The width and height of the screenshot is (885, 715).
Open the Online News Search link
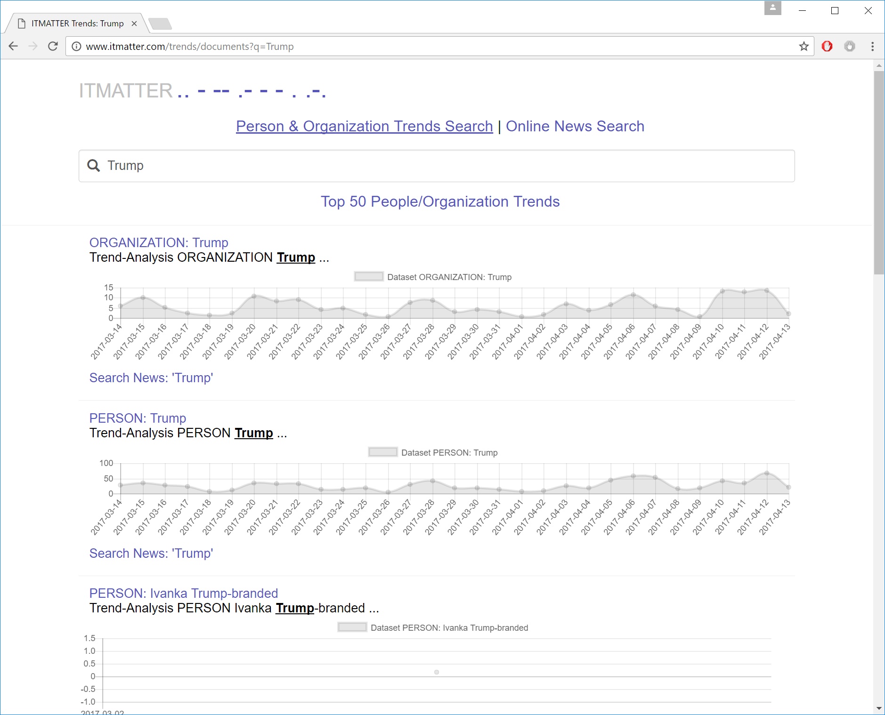point(575,126)
